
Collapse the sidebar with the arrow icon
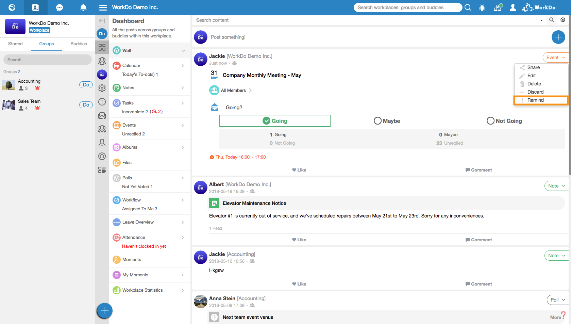coord(102,21)
